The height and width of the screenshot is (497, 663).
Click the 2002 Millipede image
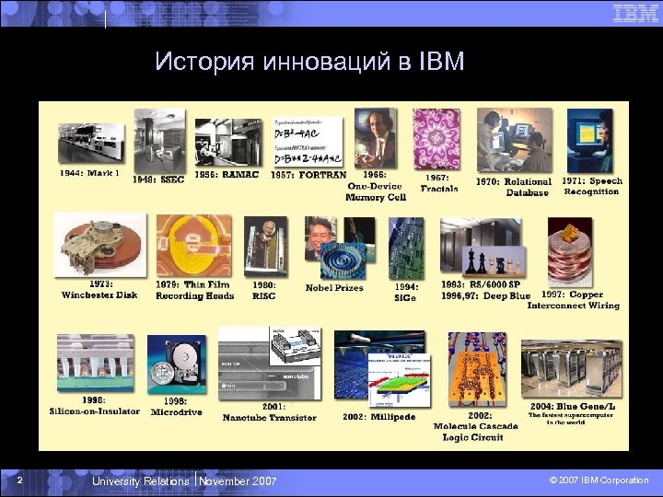click(x=382, y=369)
